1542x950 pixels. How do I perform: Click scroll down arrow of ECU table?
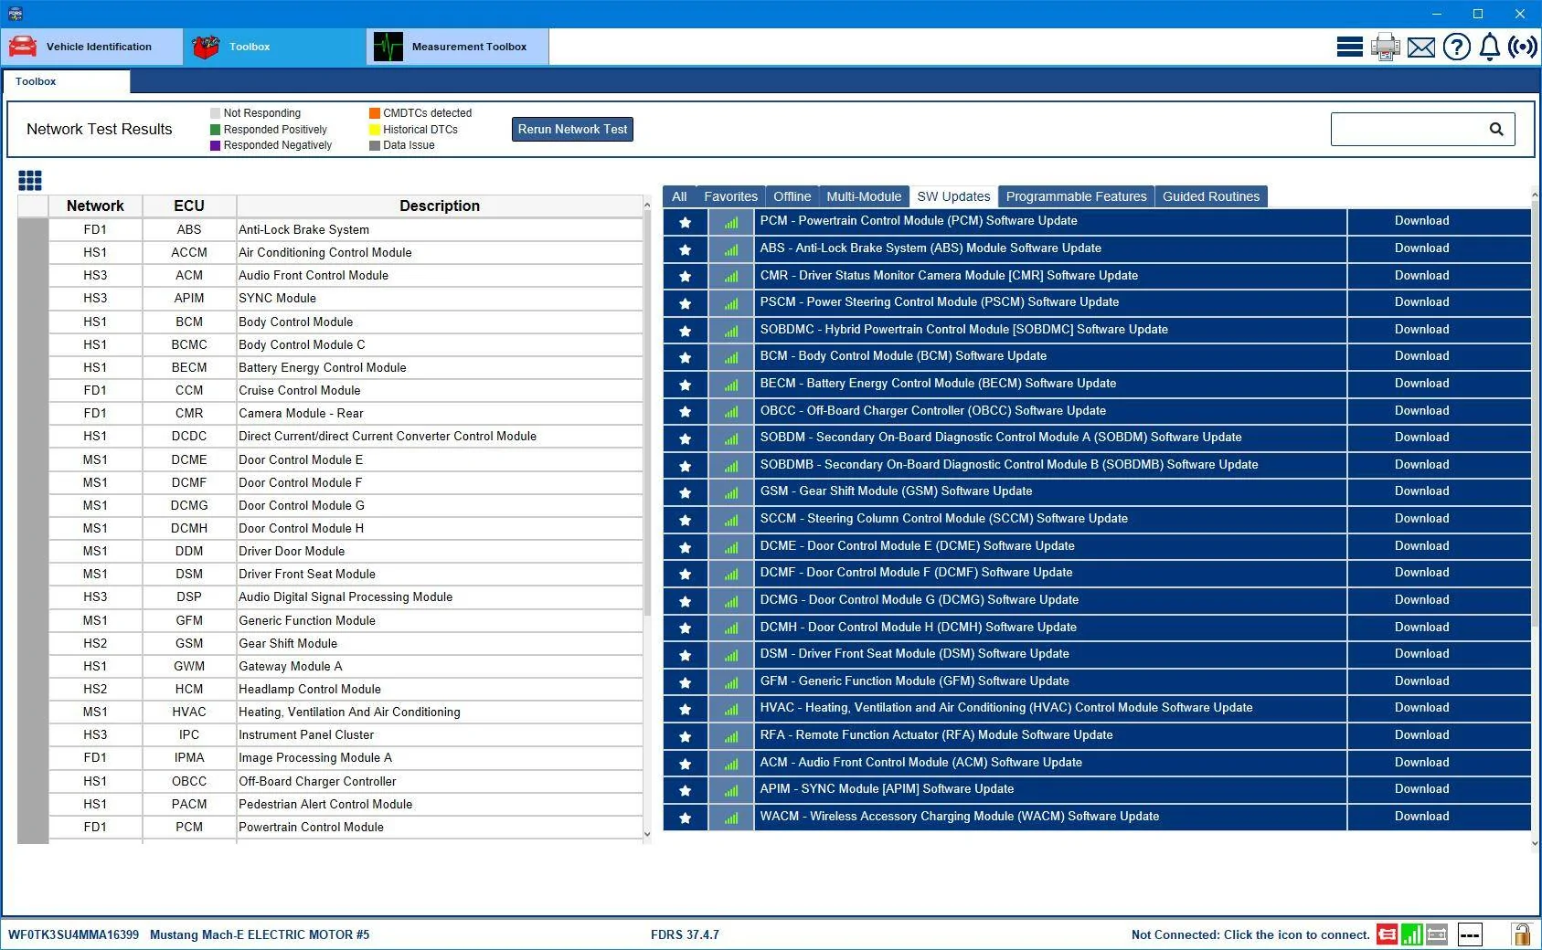click(647, 834)
